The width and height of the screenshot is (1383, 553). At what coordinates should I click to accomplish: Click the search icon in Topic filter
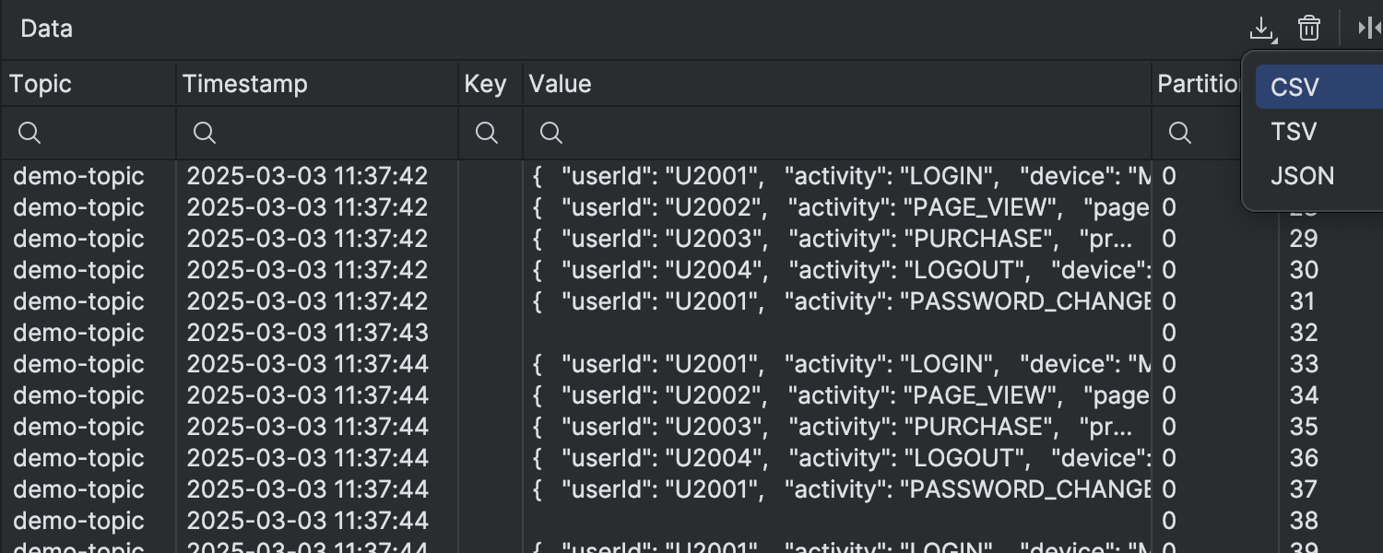[30, 134]
